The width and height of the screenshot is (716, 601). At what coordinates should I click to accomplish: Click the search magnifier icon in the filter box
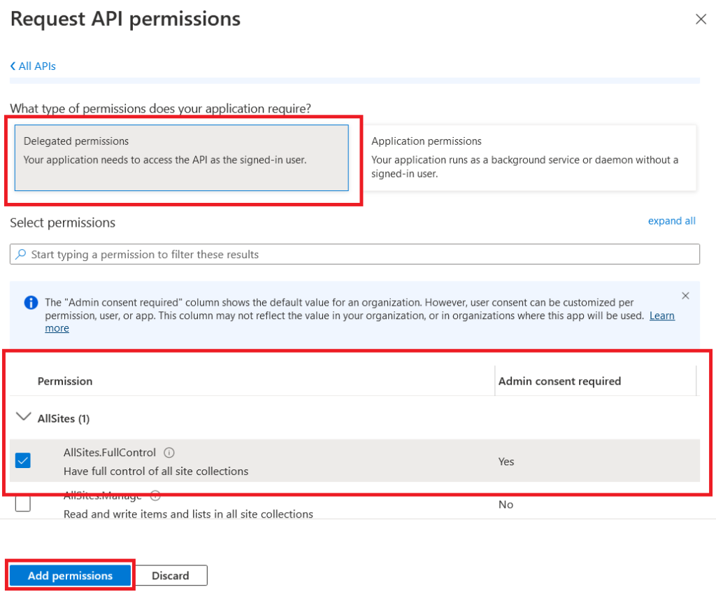pos(22,253)
